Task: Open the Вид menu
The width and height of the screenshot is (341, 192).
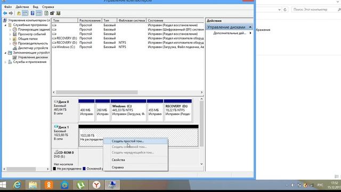Action: [x=35, y=7]
